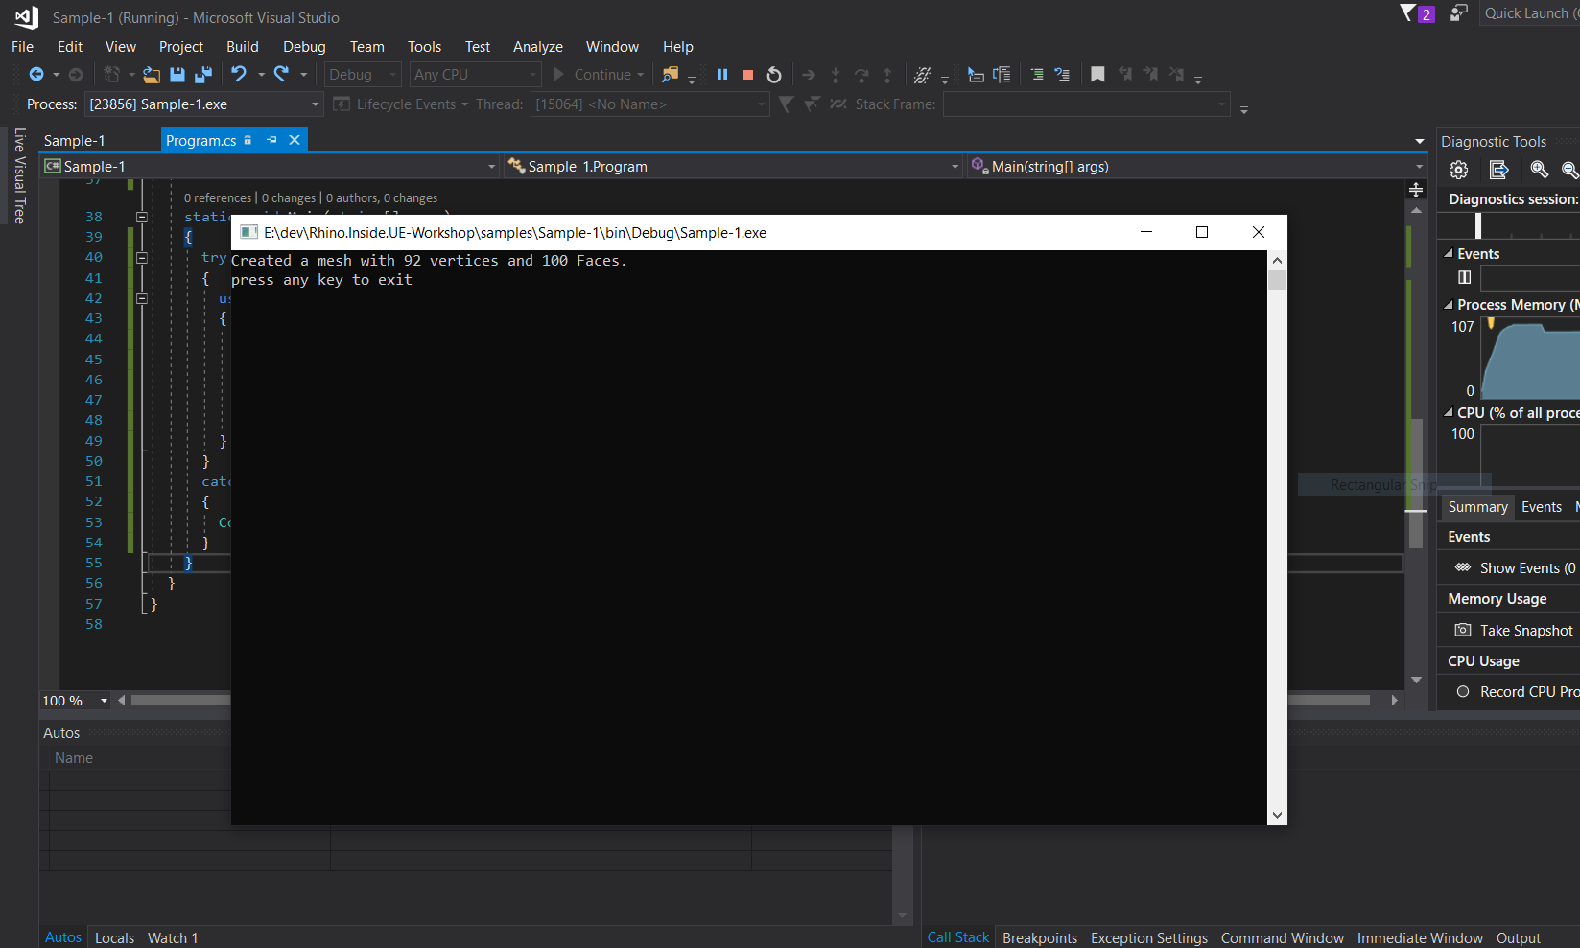Save the current file with disk icon

point(177,75)
